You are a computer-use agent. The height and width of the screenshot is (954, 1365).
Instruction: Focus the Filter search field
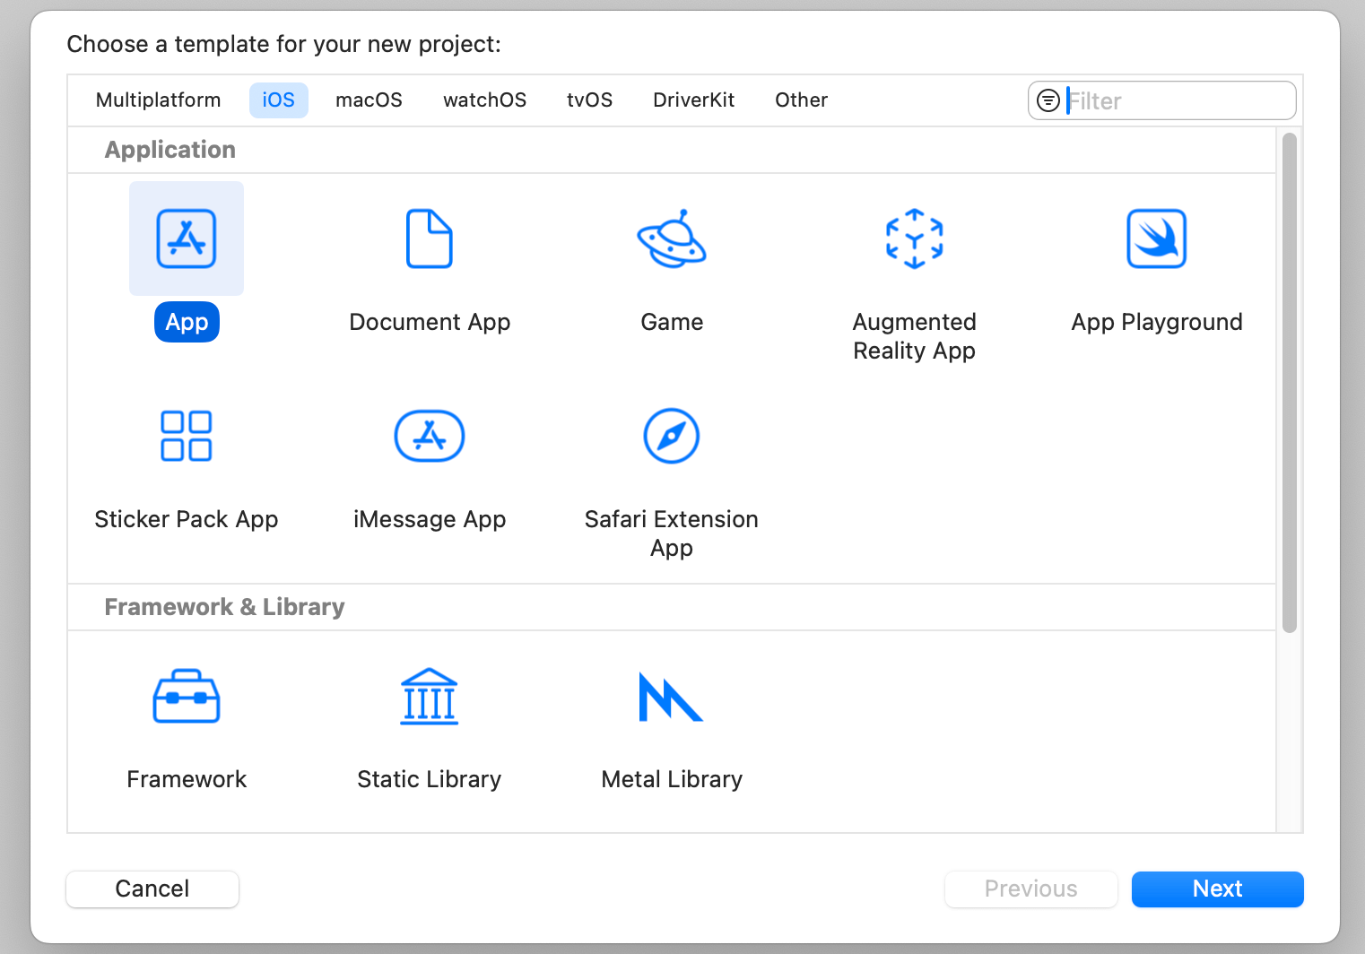(x=1162, y=100)
